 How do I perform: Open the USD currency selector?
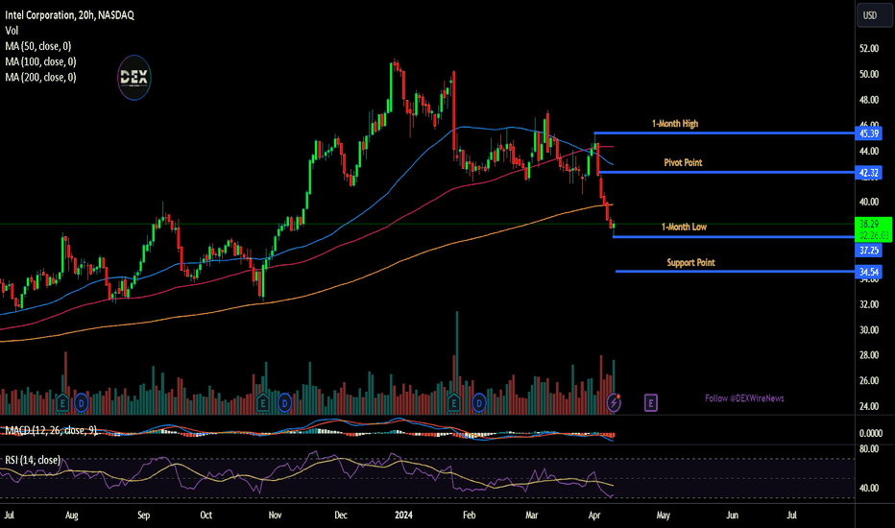[x=874, y=15]
